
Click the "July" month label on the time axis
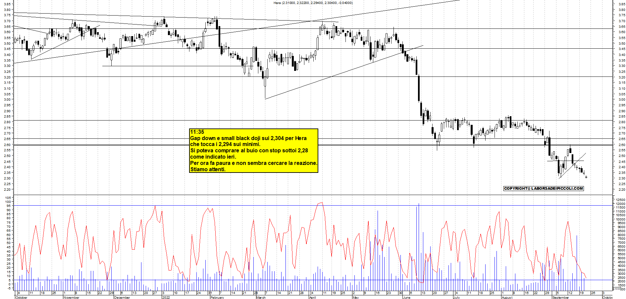pos(456,297)
